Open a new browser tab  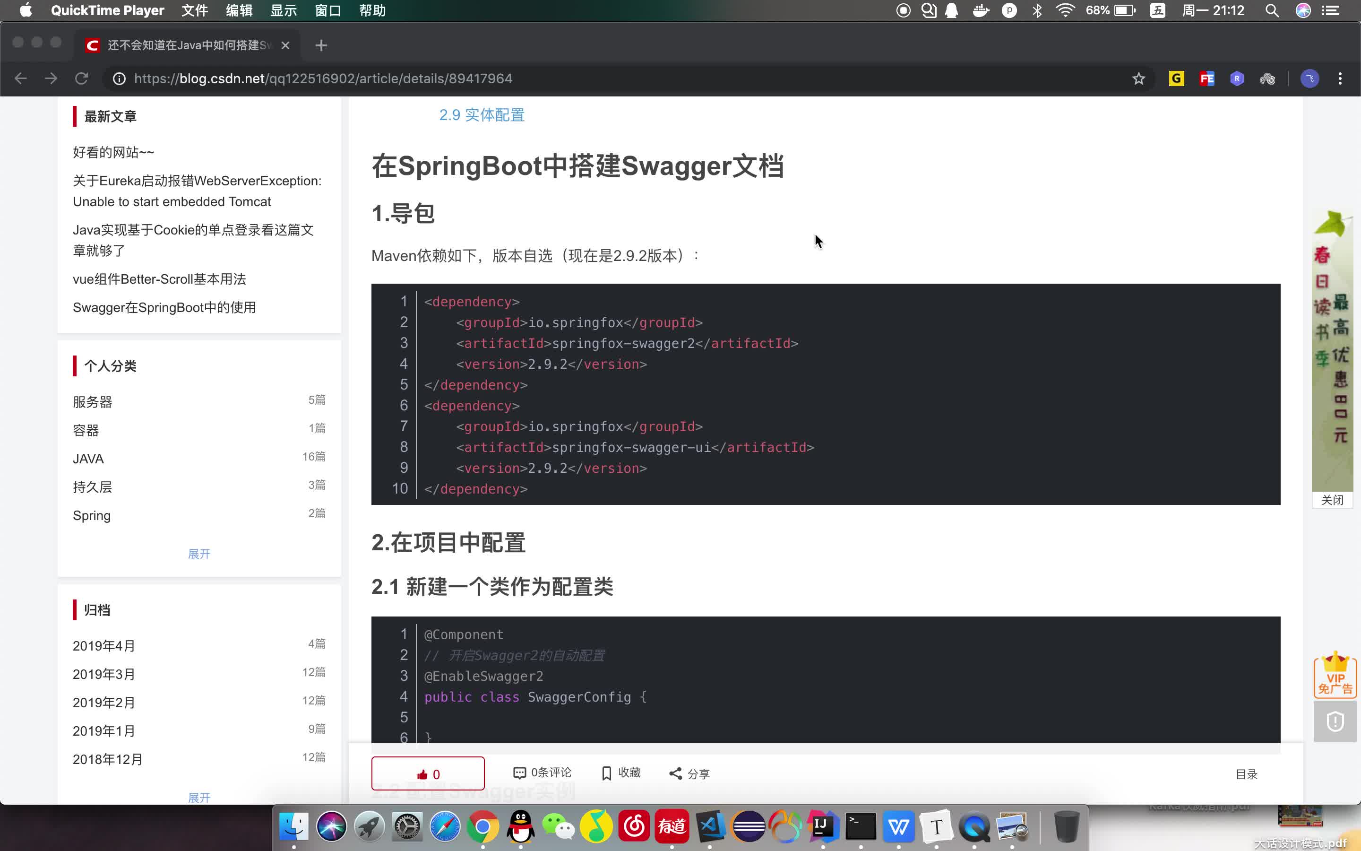pos(321,45)
